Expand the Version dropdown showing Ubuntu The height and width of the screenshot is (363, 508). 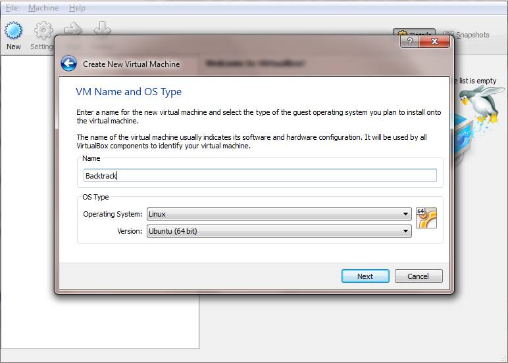coord(279,231)
